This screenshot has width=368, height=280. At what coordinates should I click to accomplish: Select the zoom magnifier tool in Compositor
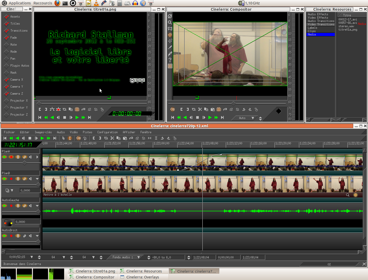(170, 22)
